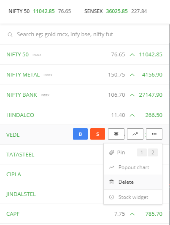
Task: Pin VEDL to slot 1
Action: coord(142,152)
